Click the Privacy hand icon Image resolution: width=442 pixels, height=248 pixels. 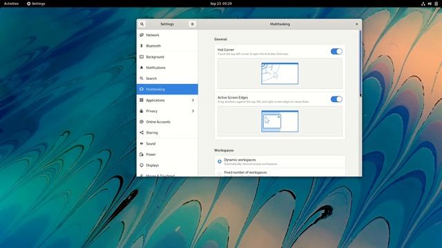[x=142, y=111]
